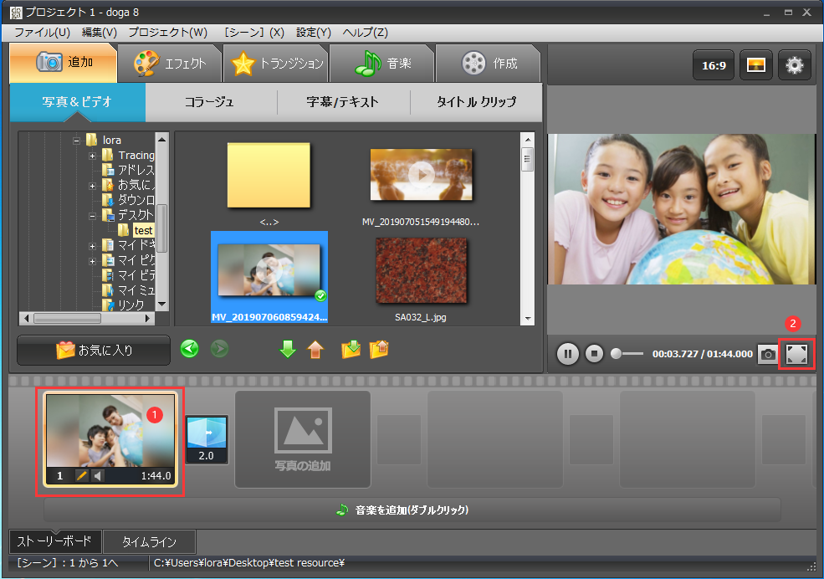Toggle the 16:9 aspect ratio button
The height and width of the screenshot is (579, 824).
713,64
